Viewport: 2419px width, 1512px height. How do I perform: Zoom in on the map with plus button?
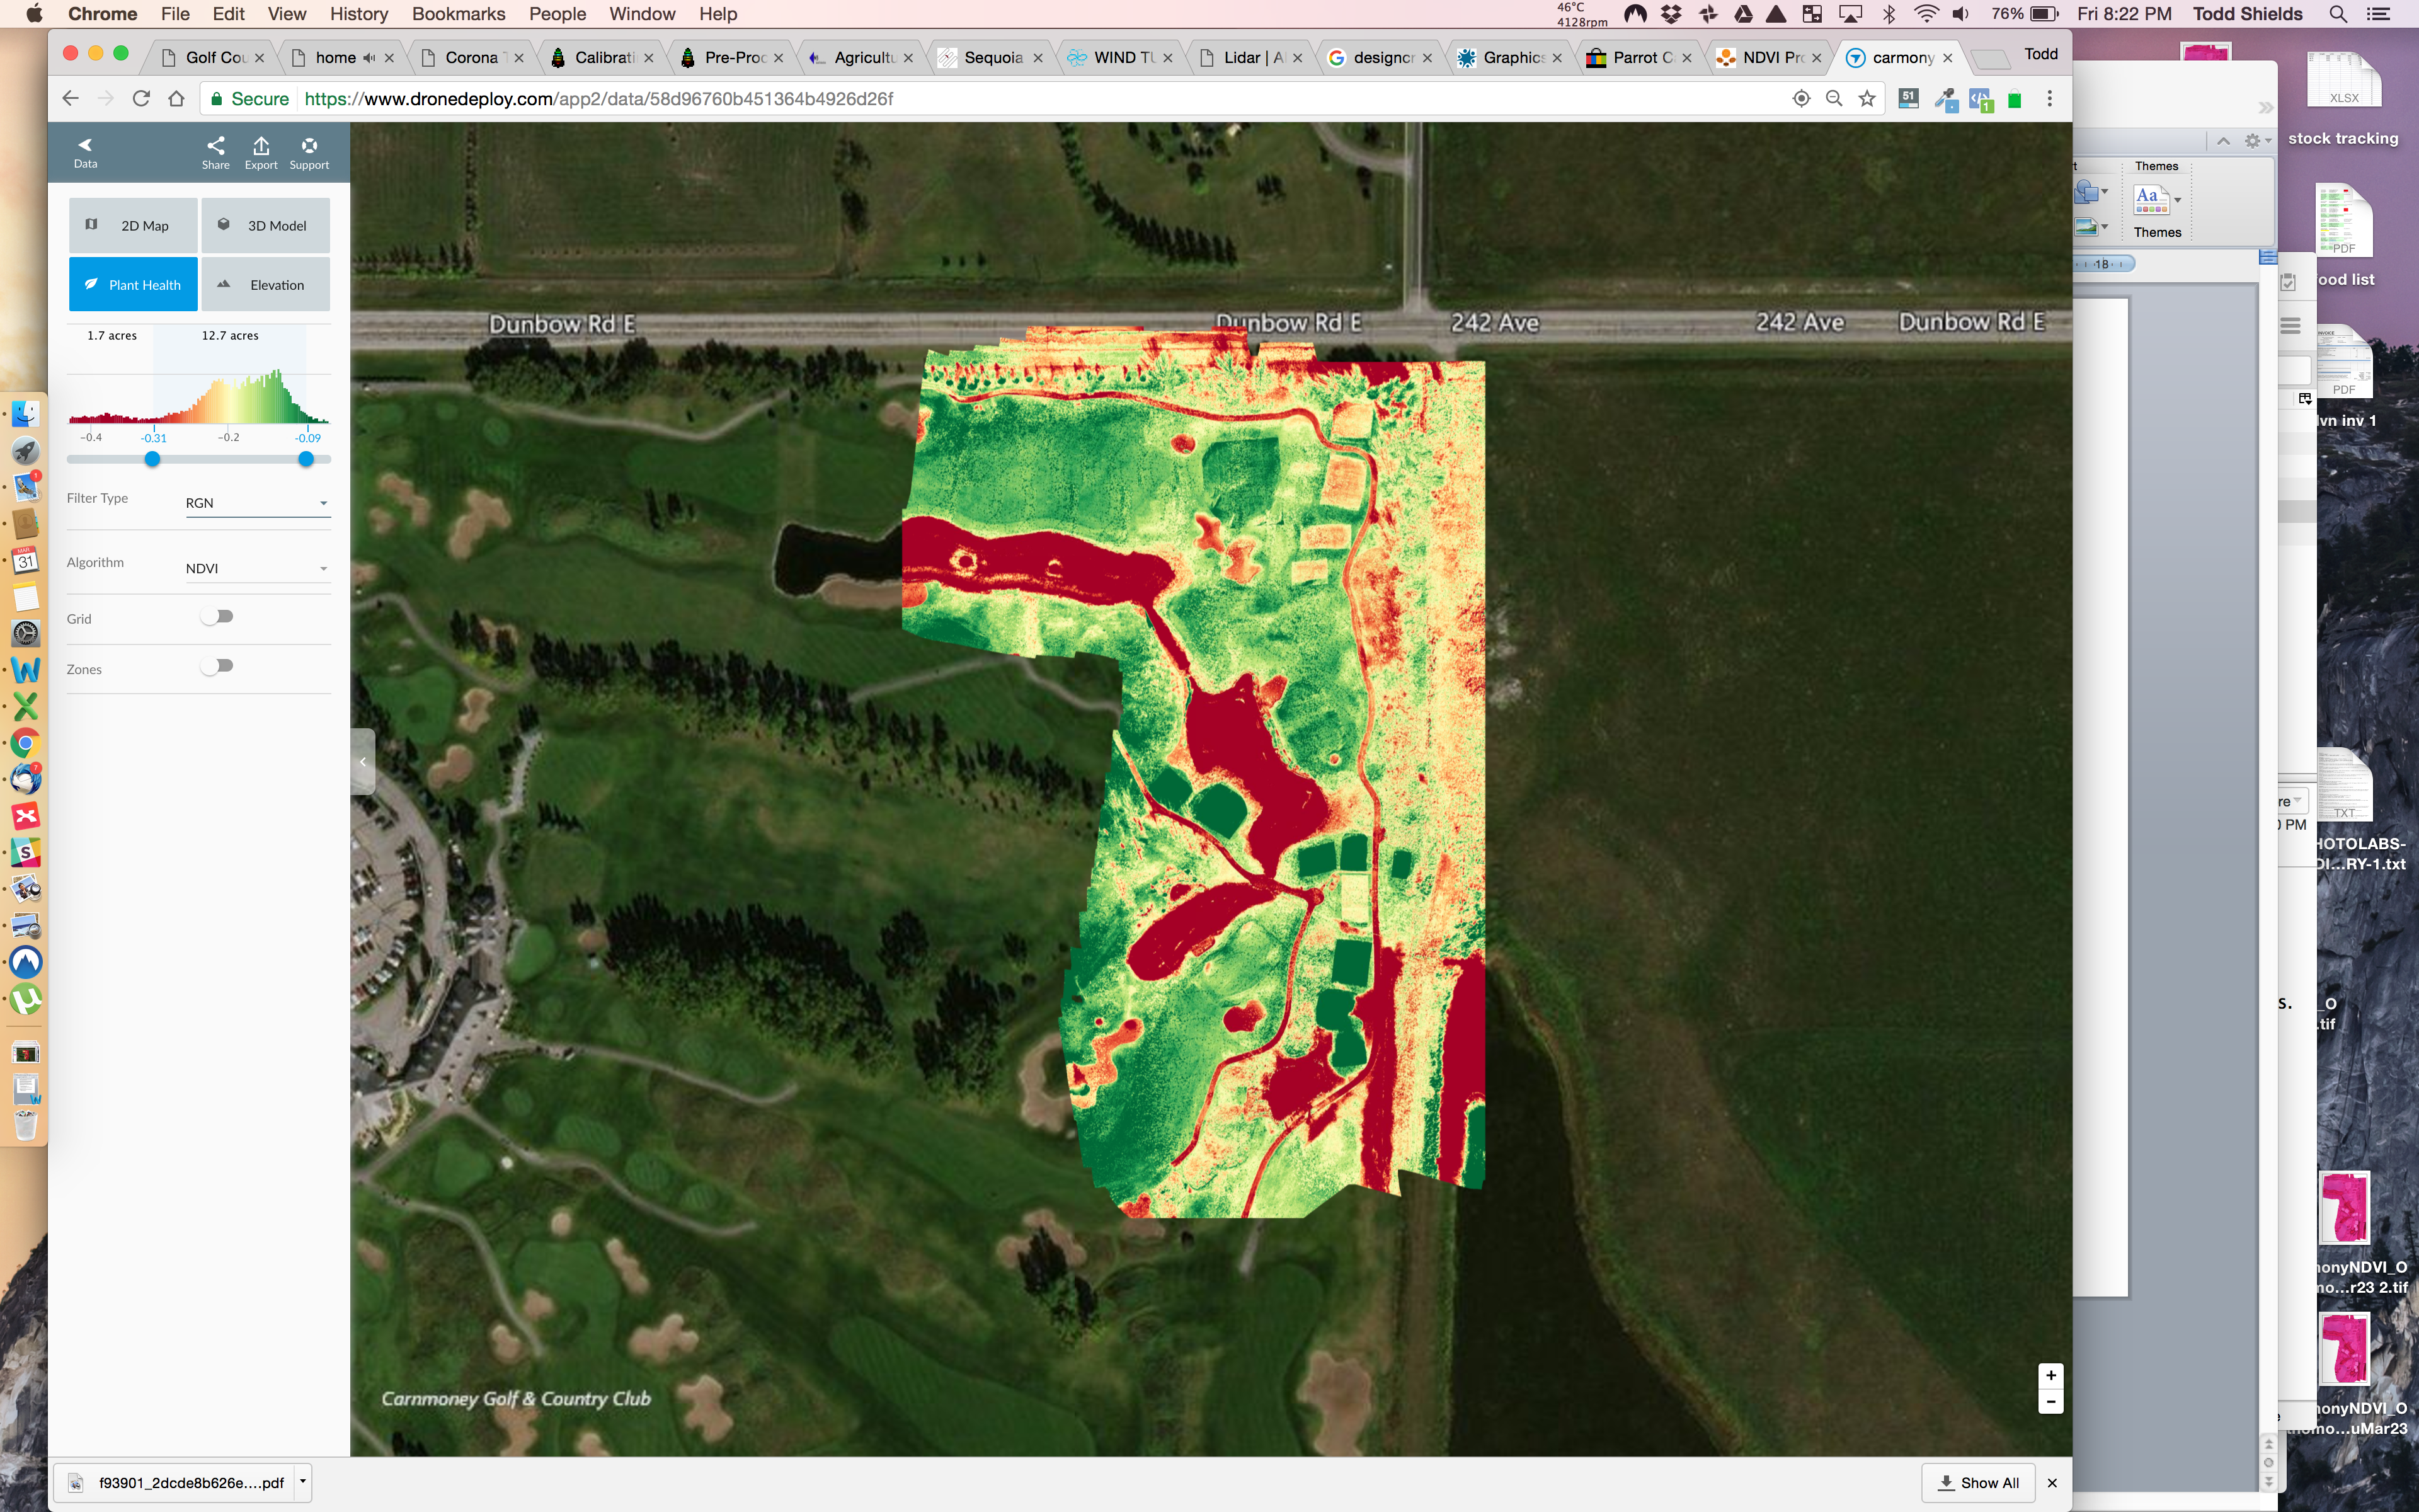coord(2050,1375)
